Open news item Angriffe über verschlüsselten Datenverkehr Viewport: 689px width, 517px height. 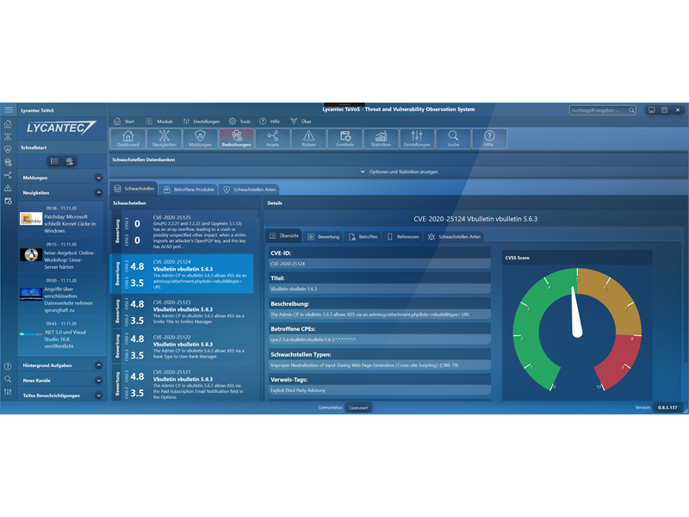pyautogui.click(x=61, y=295)
